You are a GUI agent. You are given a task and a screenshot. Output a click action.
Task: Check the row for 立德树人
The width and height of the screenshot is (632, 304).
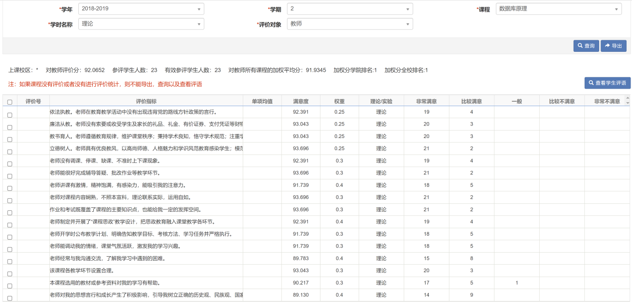tap(9, 152)
